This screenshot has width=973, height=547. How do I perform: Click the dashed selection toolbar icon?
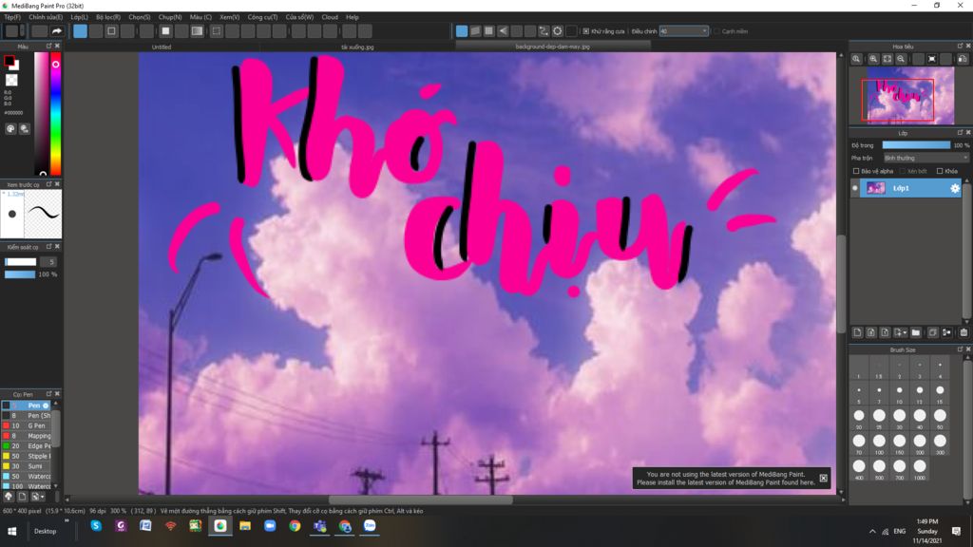[x=216, y=31]
